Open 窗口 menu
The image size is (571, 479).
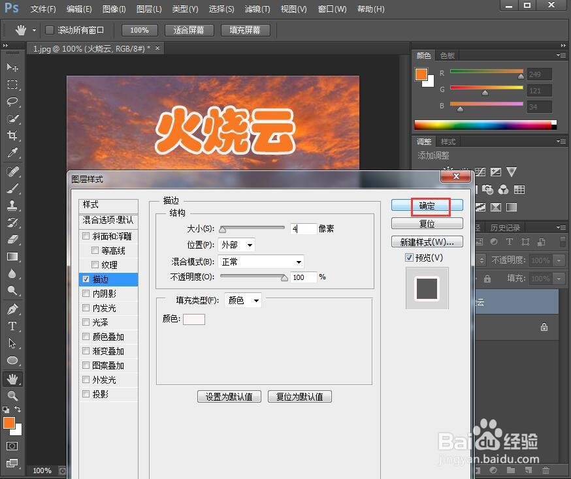332,8
